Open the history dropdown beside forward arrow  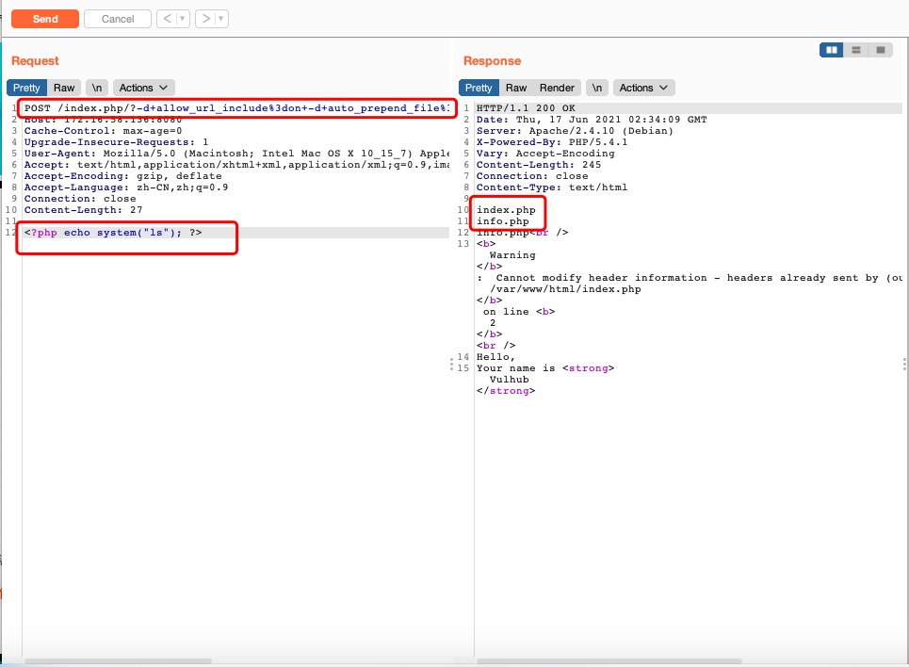tap(220, 19)
